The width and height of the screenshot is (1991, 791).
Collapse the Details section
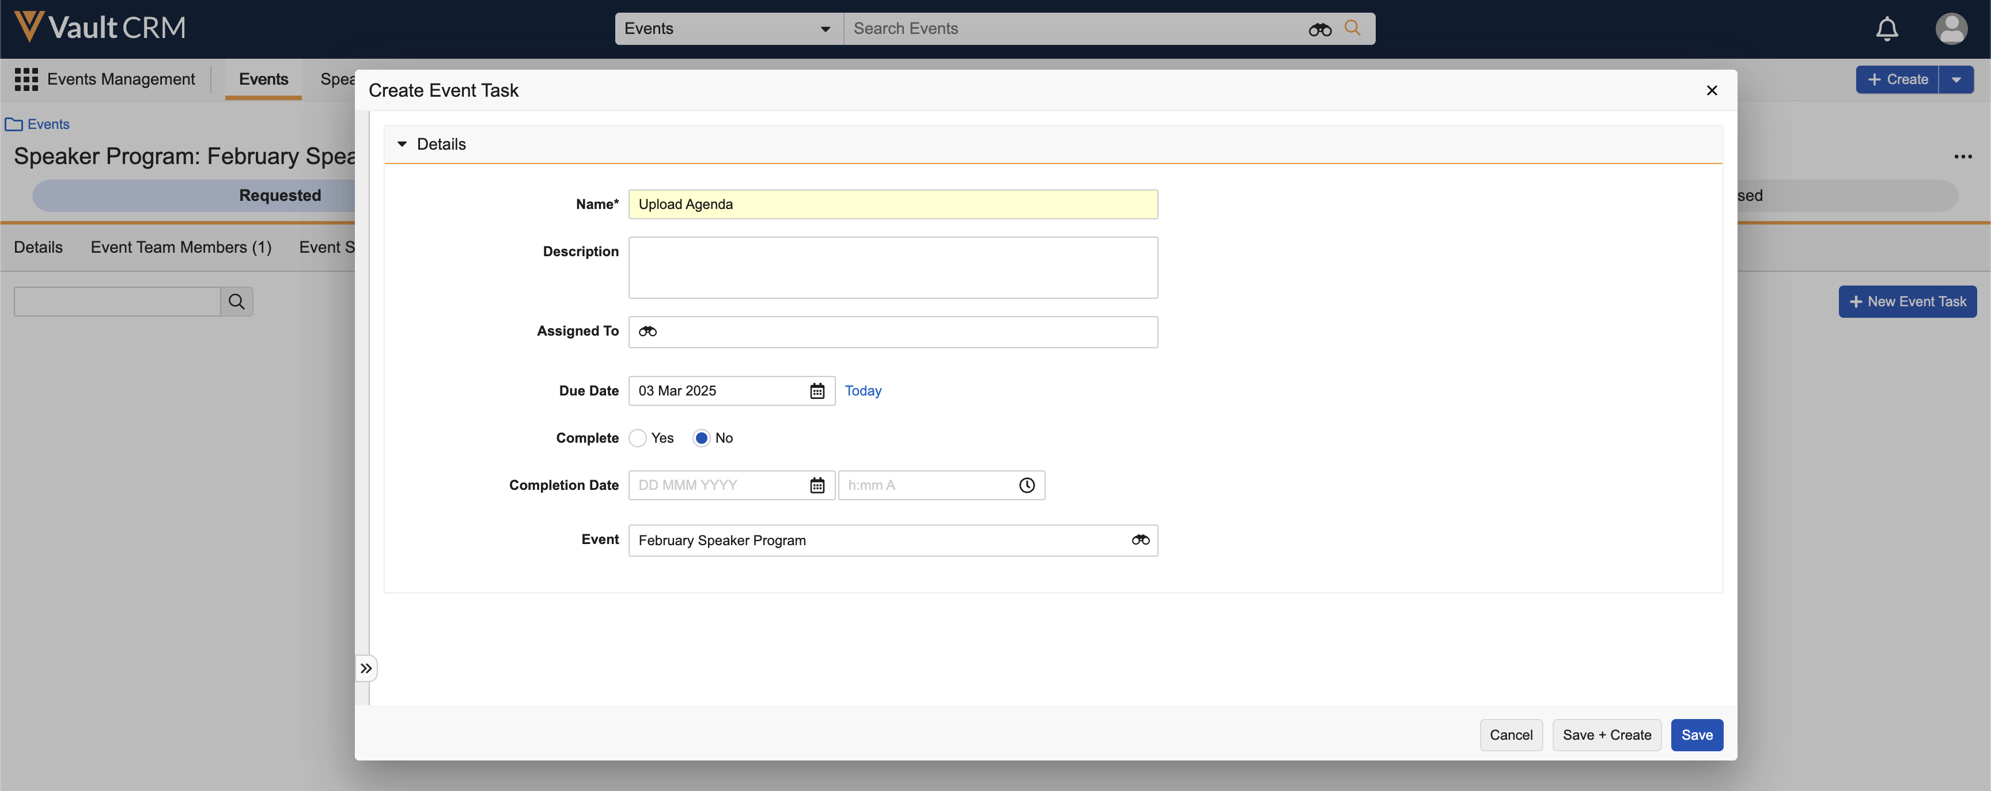[402, 144]
